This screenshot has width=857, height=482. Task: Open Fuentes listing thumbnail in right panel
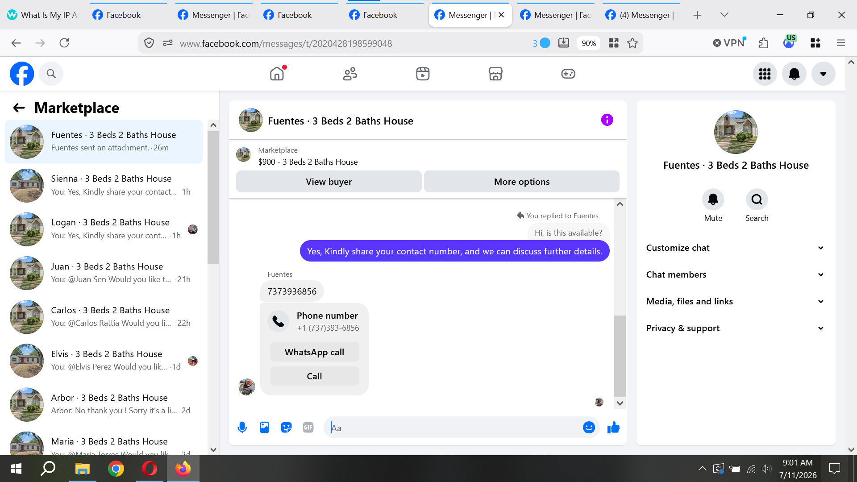click(x=736, y=132)
